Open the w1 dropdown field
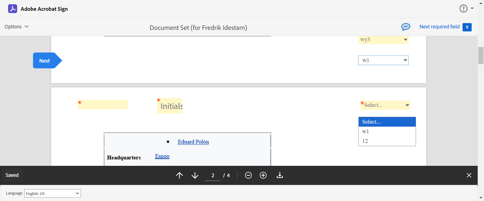 click(x=383, y=60)
